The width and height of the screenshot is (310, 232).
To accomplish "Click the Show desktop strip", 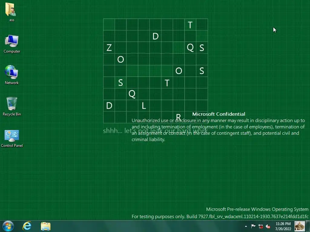I will coord(308,226).
